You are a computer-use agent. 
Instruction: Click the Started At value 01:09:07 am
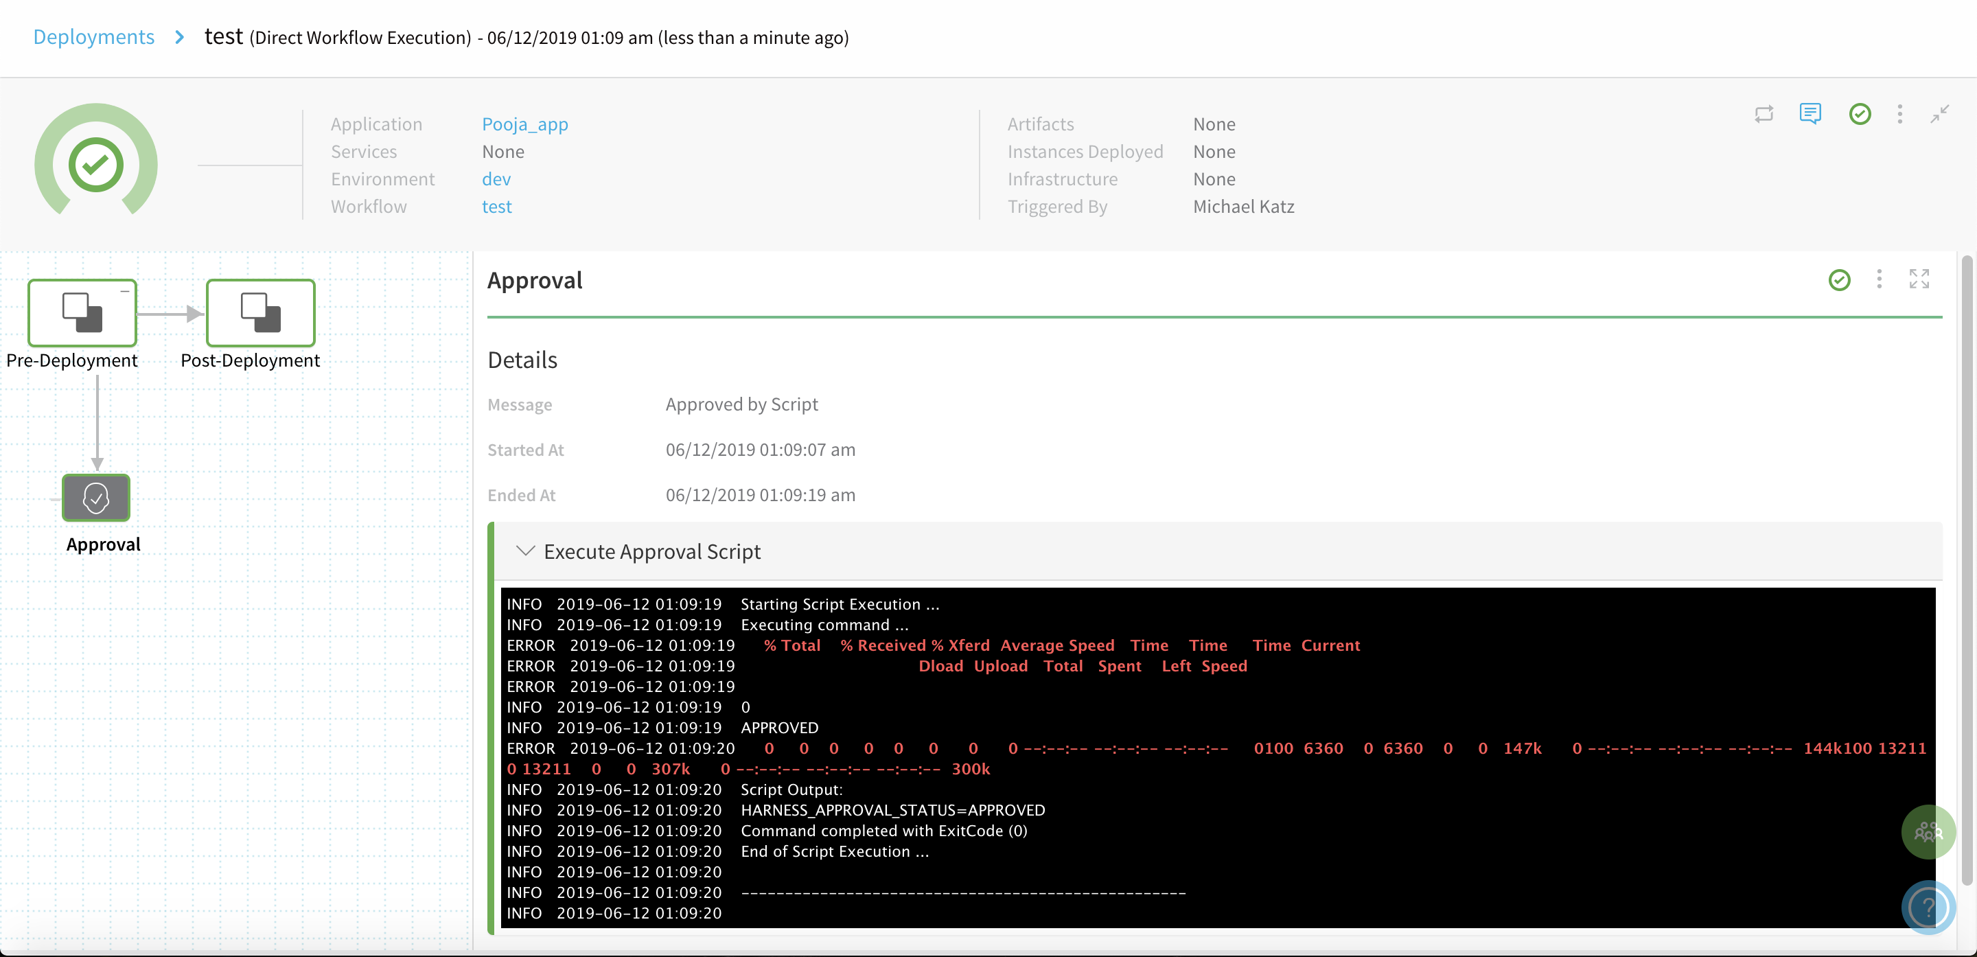(760, 450)
